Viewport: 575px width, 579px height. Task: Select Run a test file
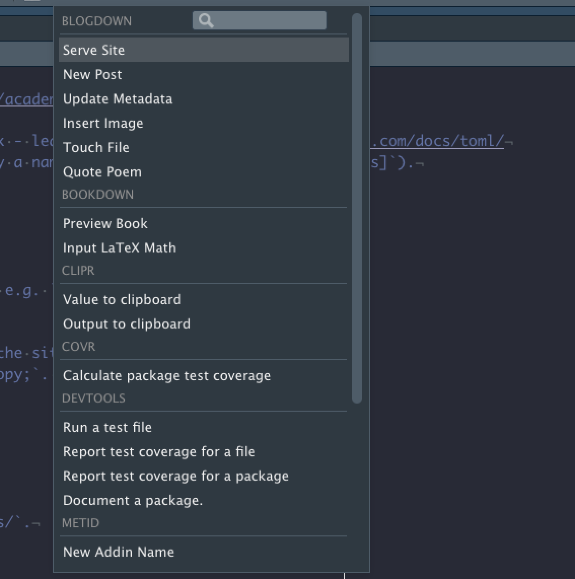107,427
